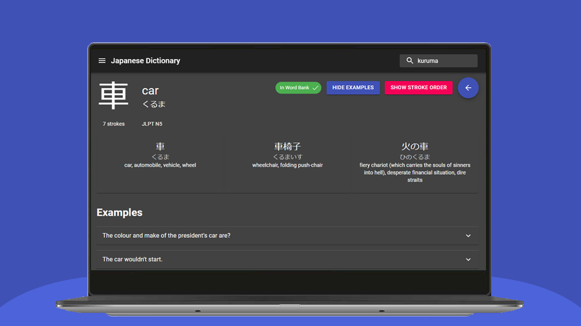The width and height of the screenshot is (581, 326).
Task: Click the search field containing kuruma
Action: point(438,61)
